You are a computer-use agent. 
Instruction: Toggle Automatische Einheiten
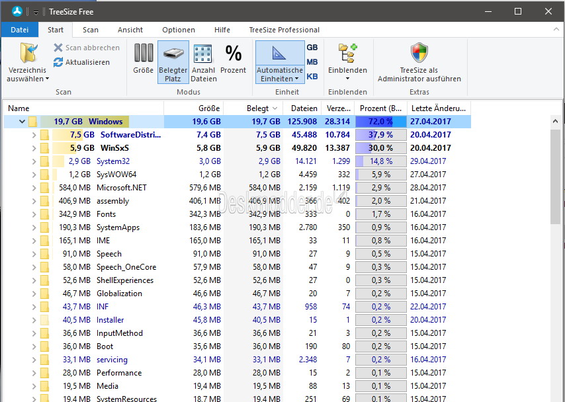click(280, 62)
